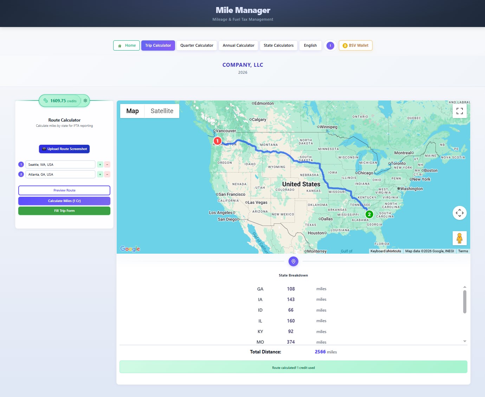This screenshot has height=397, width=485.
Task: Click the coin icon next to credits balance
Action: coord(45,100)
